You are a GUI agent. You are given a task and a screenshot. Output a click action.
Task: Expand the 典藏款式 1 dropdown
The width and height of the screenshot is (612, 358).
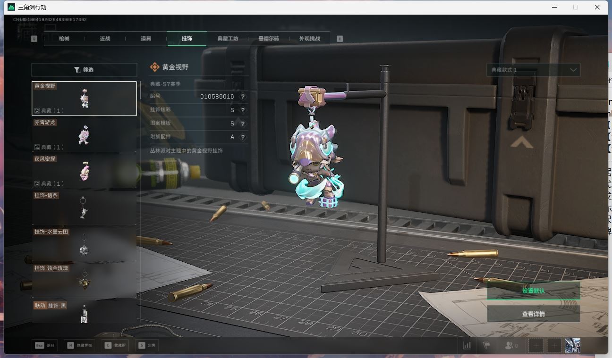(x=533, y=70)
